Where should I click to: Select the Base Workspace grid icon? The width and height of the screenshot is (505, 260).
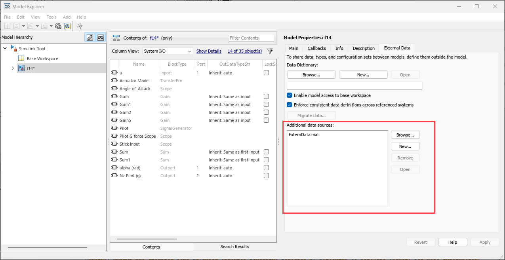[21, 59]
